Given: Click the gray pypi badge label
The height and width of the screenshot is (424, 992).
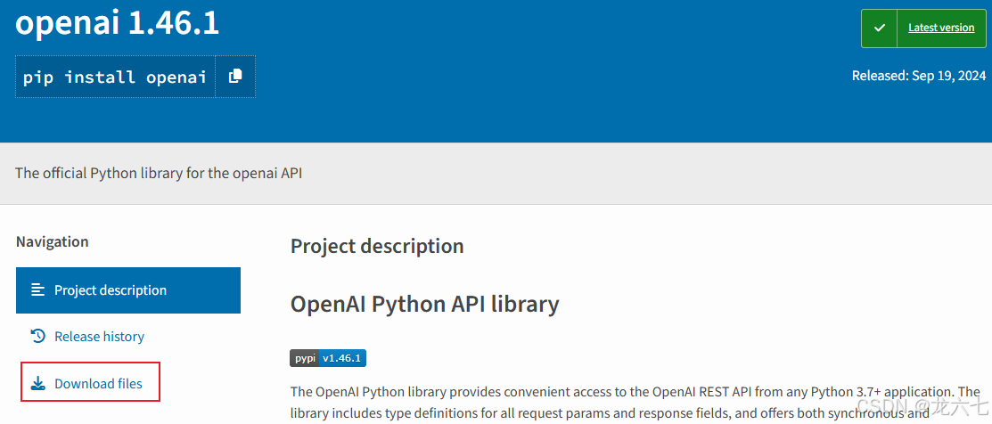Looking at the screenshot, I should click(304, 358).
